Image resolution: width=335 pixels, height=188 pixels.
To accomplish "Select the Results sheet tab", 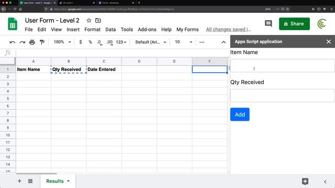I will pos(55,181).
